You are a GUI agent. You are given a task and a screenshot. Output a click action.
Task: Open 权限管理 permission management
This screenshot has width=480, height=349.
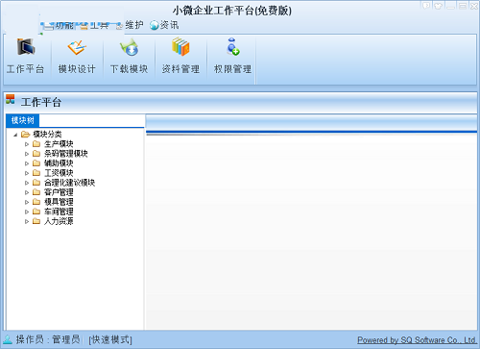pos(232,56)
